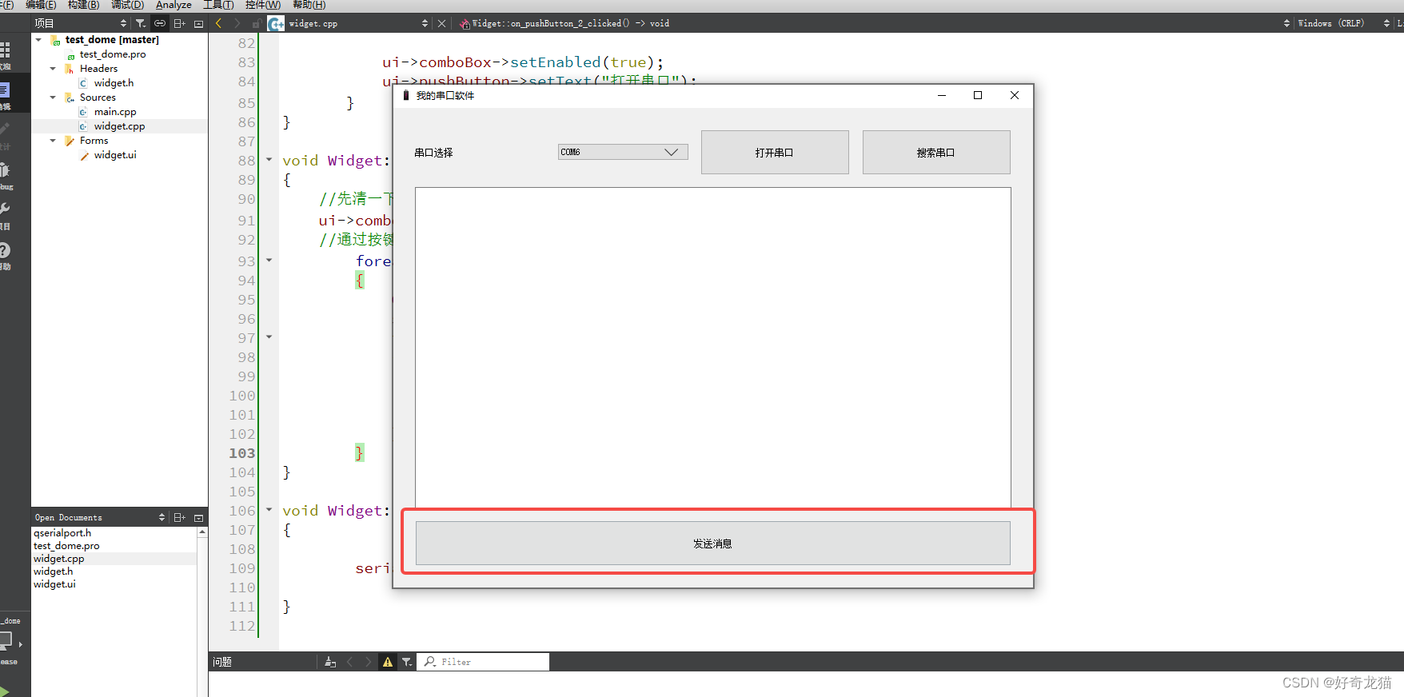Toggle synchronize with editor link icon
The image size is (1404, 697).
tap(160, 23)
